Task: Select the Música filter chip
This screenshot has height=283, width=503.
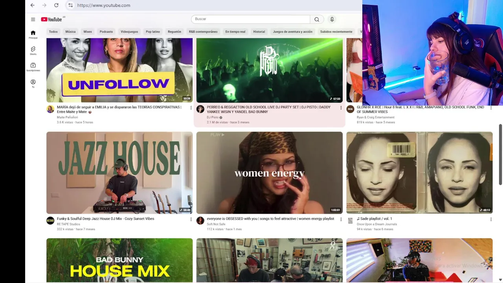Action: click(70, 31)
